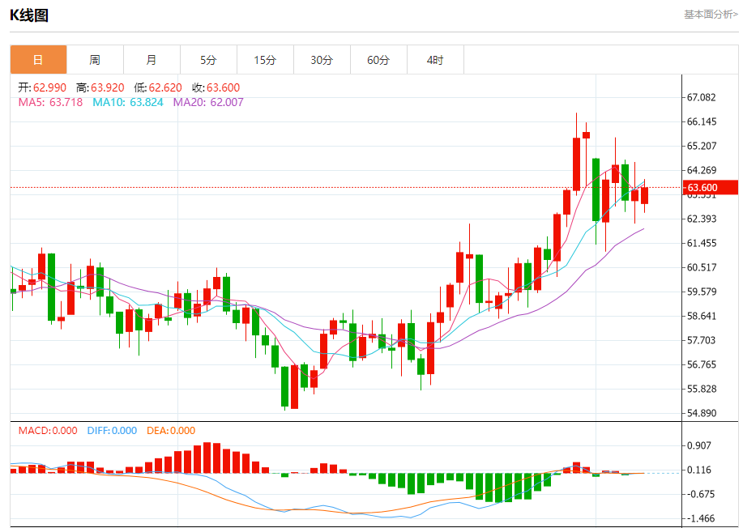Click the K线图 title heading

(29, 15)
